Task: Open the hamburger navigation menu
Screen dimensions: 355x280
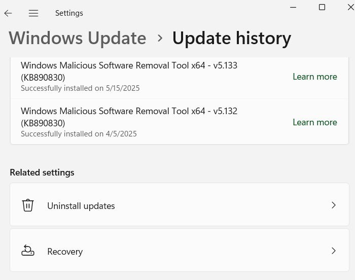Action: click(x=33, y=13)
